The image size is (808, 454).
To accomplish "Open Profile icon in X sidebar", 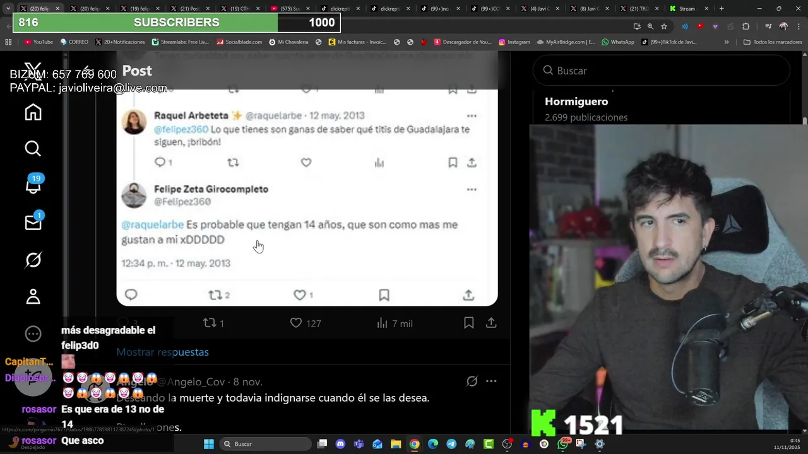I will point(33,296).
